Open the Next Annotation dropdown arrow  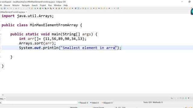94,8
